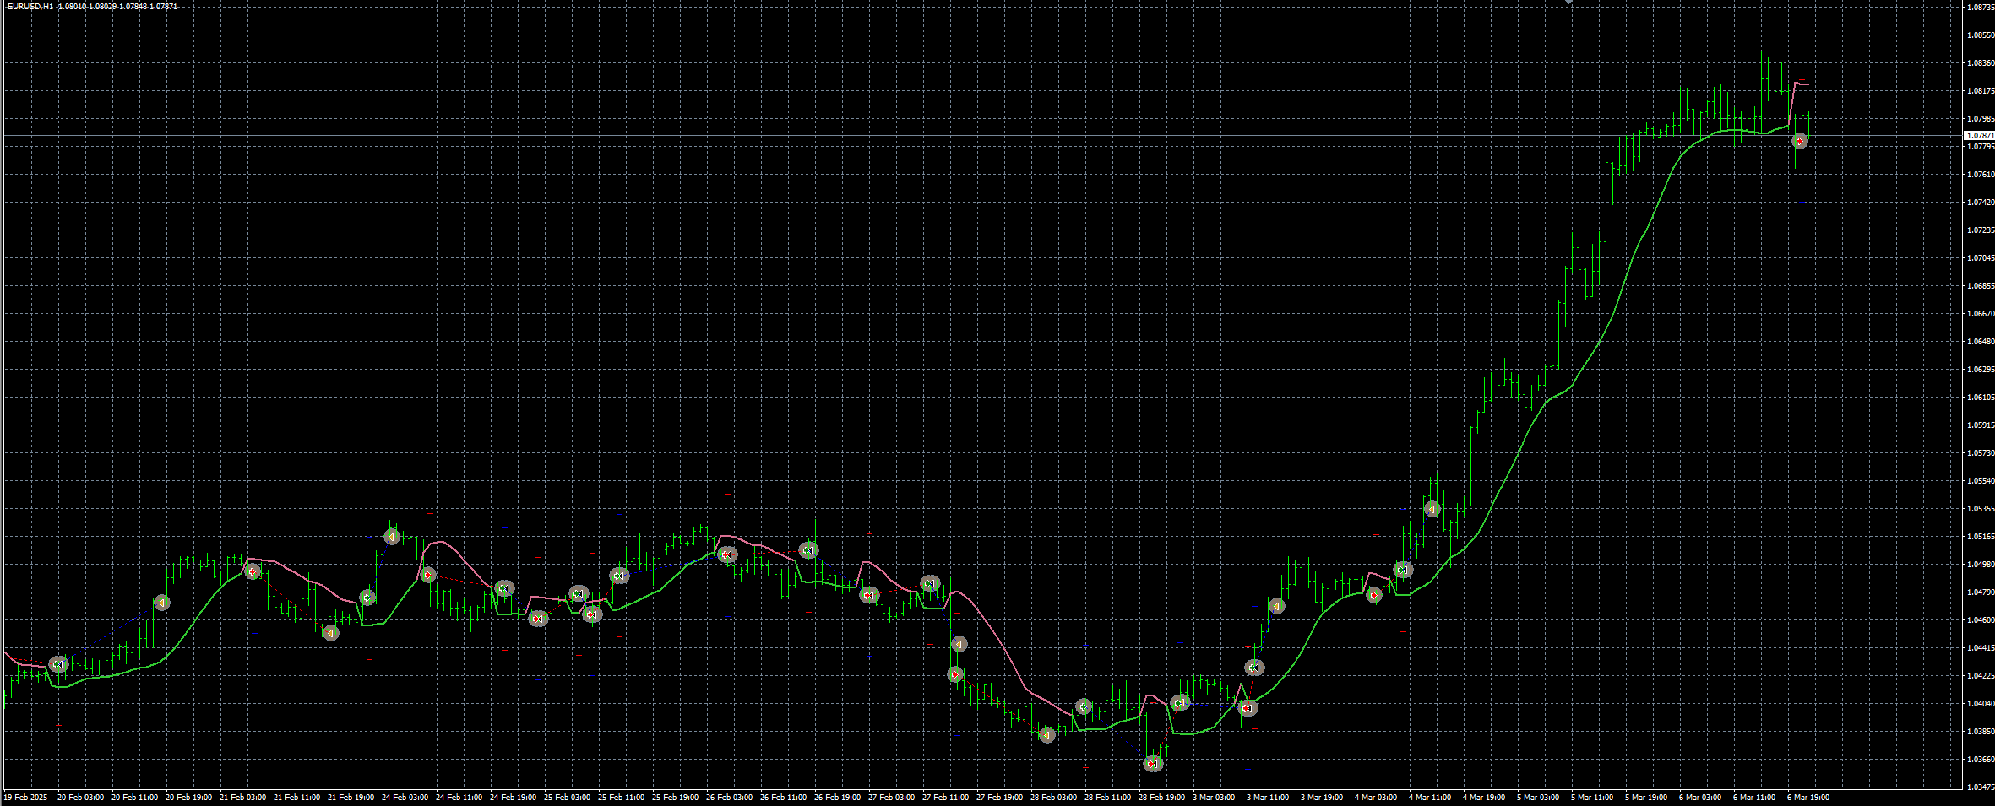Click the green marker near 24 Feb 19:00
The height and width of the screenshot is (806, 1995).
pyautogui.click(x=504, y=588)
